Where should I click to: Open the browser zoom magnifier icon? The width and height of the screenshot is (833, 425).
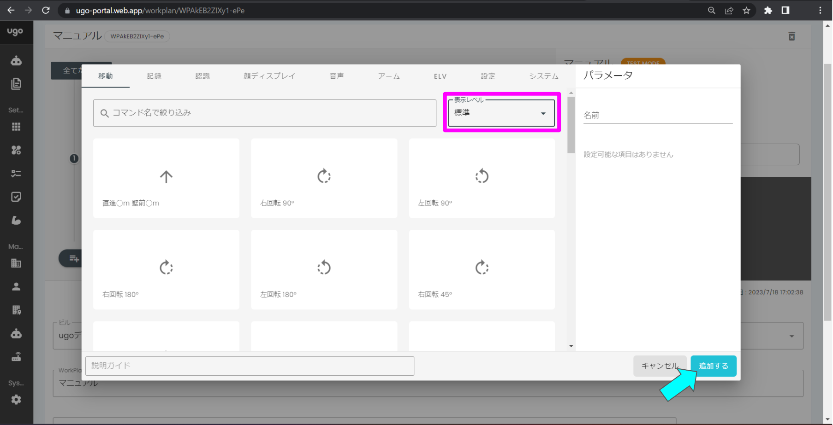pos(712,10)
